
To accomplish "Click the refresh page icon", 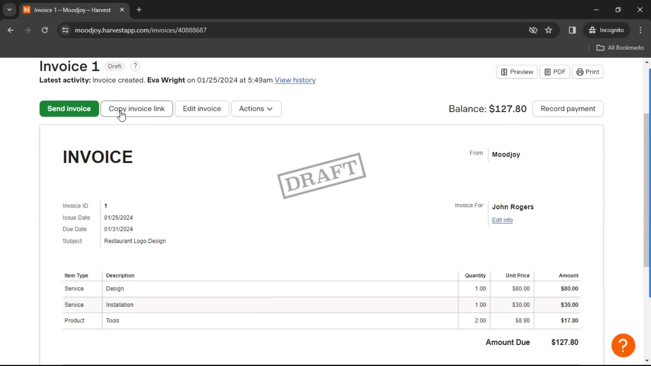I will tap(44, 30).
